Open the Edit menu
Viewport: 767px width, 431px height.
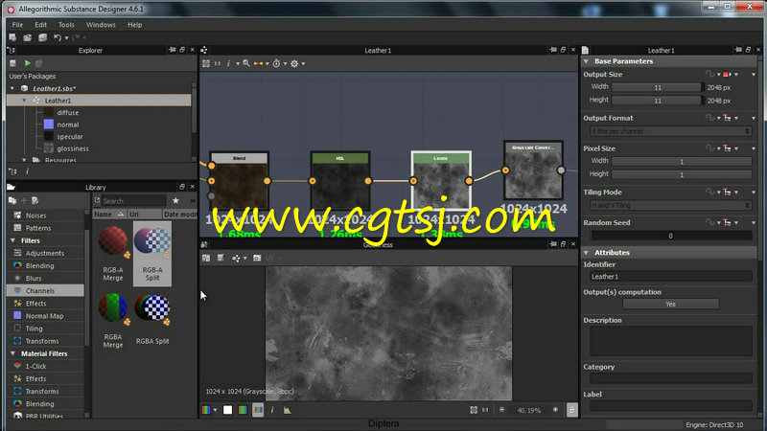pyautogui.click(x=40, y=25)
